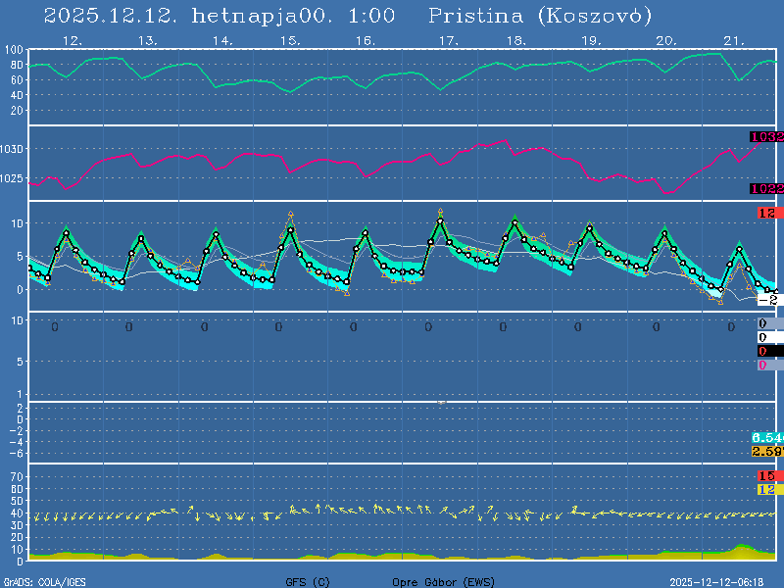This screenshot has height=588, width=784.
Task: Select the black 1022 pressure minimum badge
Action: pyautogui.click(x=766, y=188)
